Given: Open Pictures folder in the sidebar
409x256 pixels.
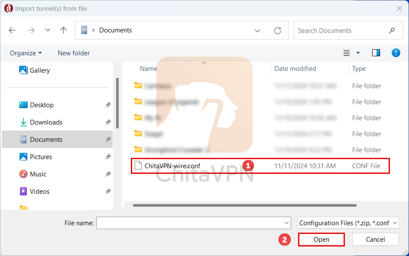Looking at the screenshot, I should (41, 157).
